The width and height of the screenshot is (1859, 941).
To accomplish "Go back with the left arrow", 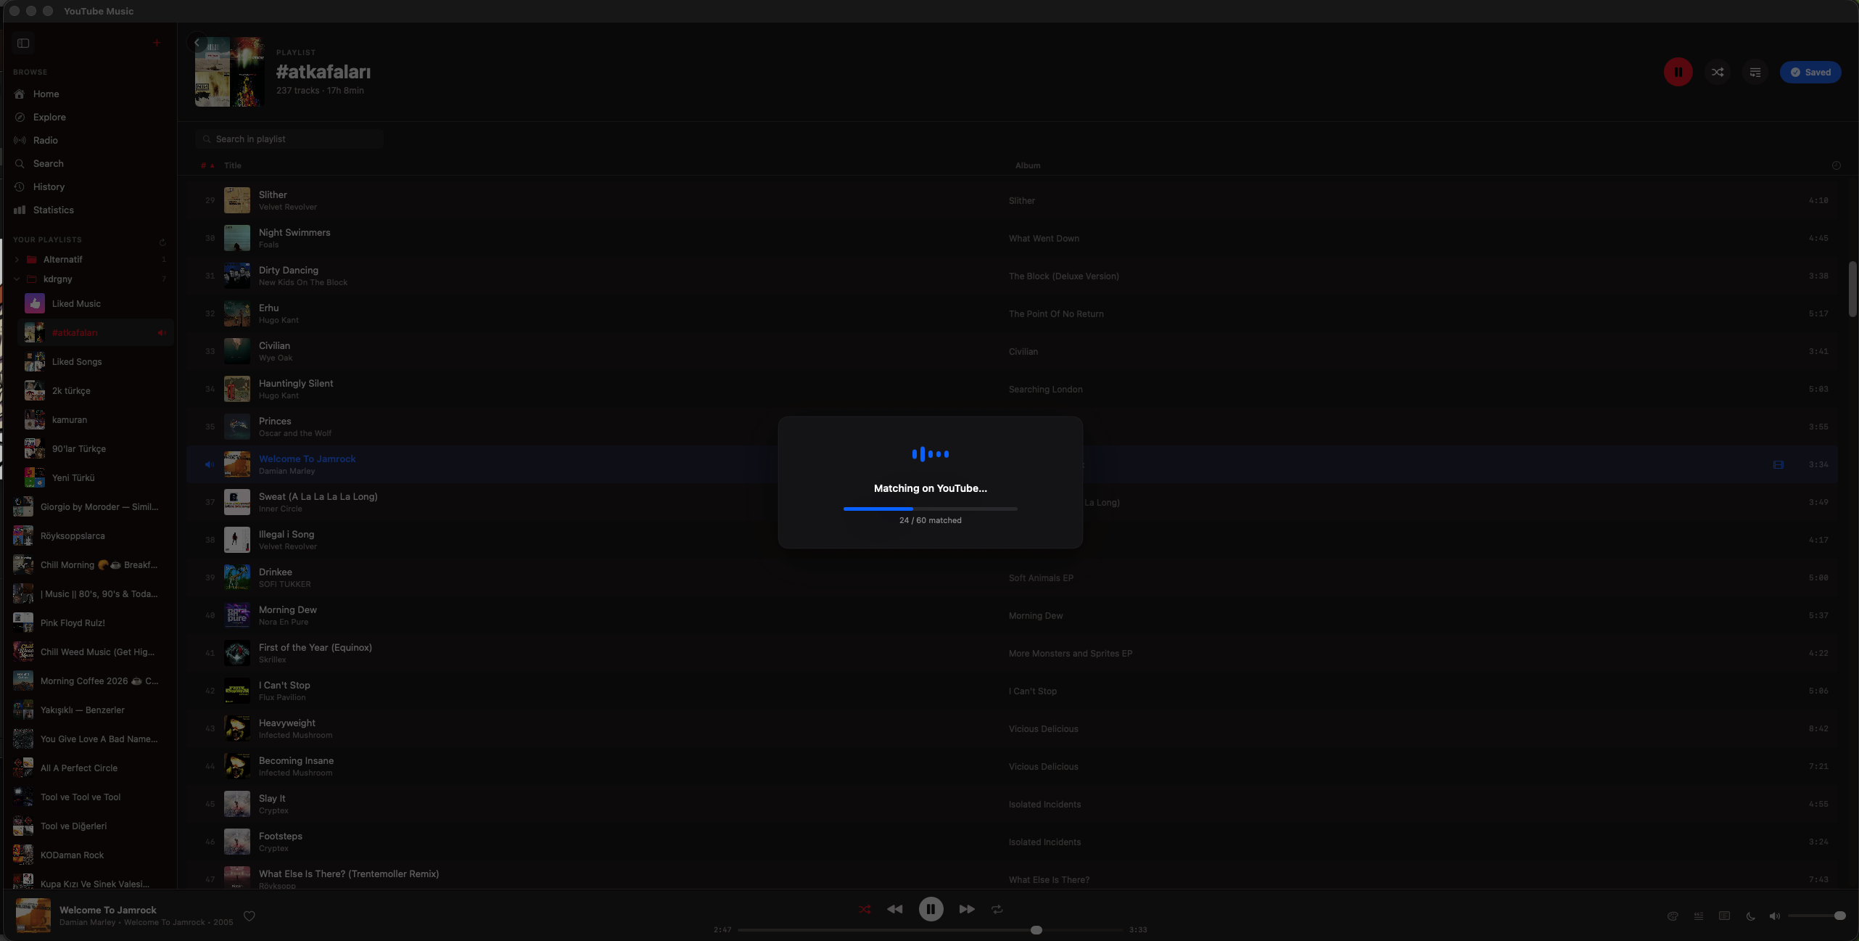I will (x=197, y=42).
